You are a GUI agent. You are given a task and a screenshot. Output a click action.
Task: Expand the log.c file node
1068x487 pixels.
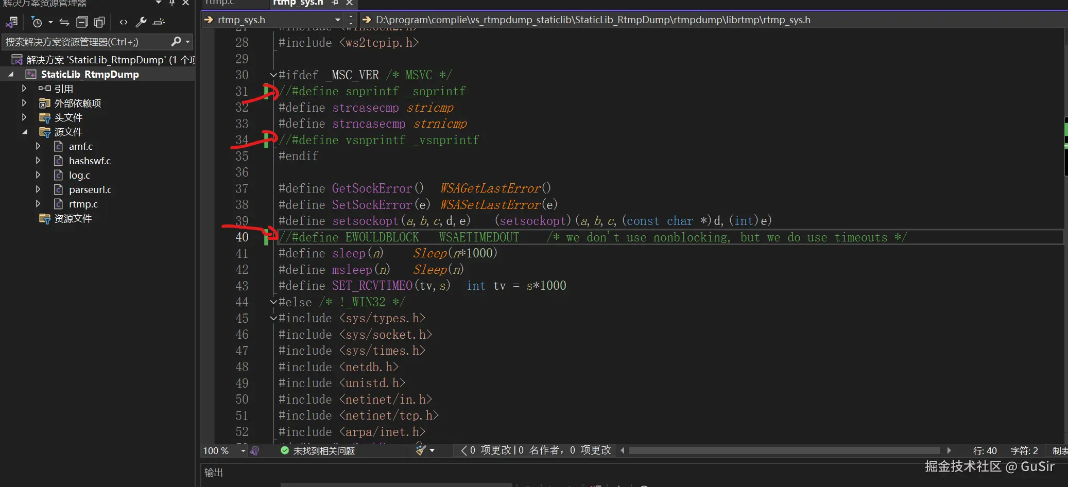(x=38, y=175)
